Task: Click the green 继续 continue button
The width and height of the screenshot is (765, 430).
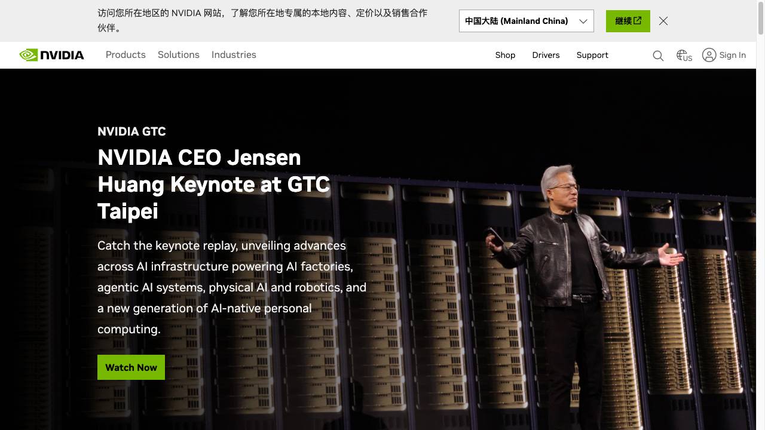Action: coord(628,21)
